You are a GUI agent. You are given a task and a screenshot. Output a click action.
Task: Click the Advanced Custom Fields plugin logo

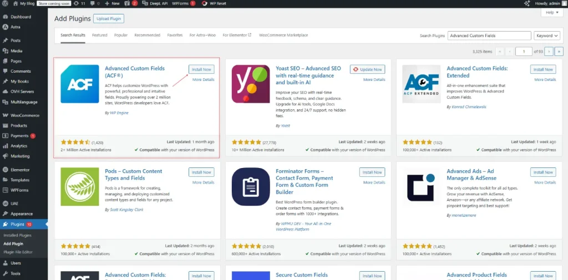(80, 84)
